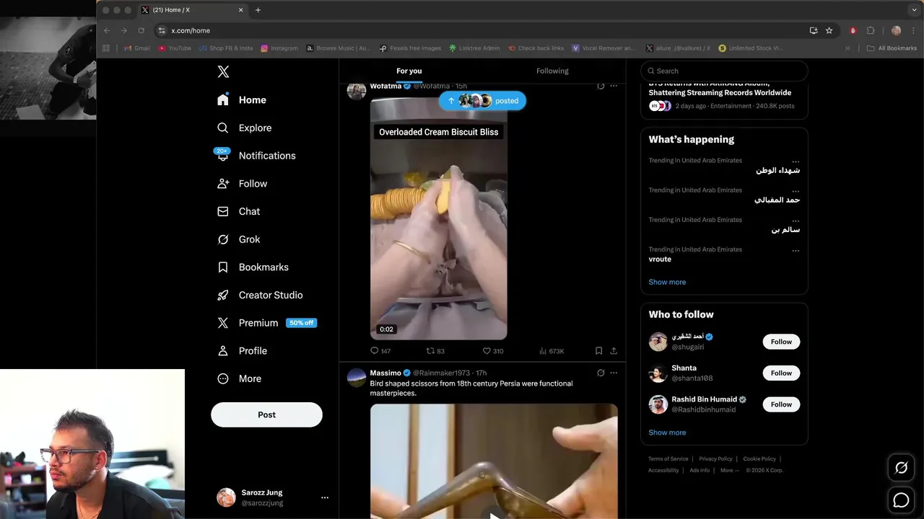Open Grok in sidebar
Viewport: 924px width, 519px height.
coord(239,239)
